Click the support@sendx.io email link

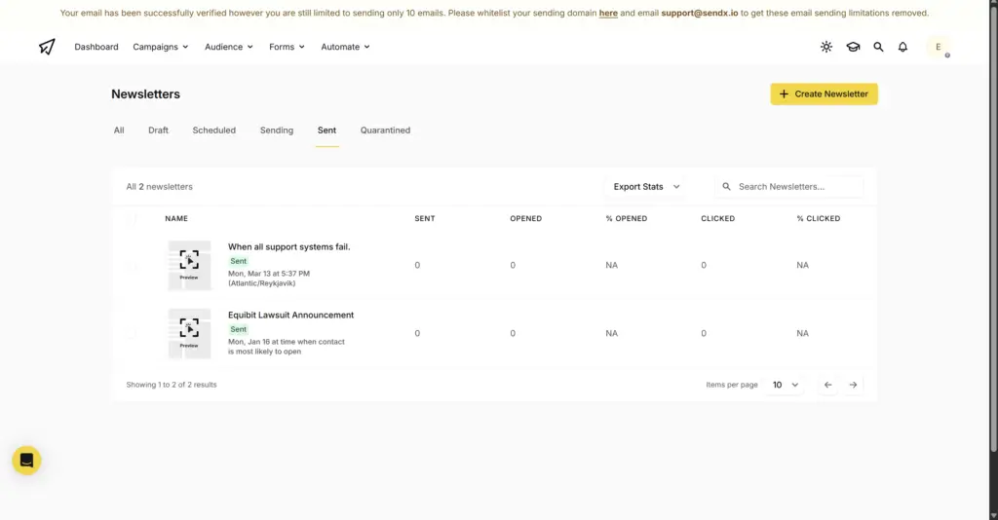click(x=700, y=13)
